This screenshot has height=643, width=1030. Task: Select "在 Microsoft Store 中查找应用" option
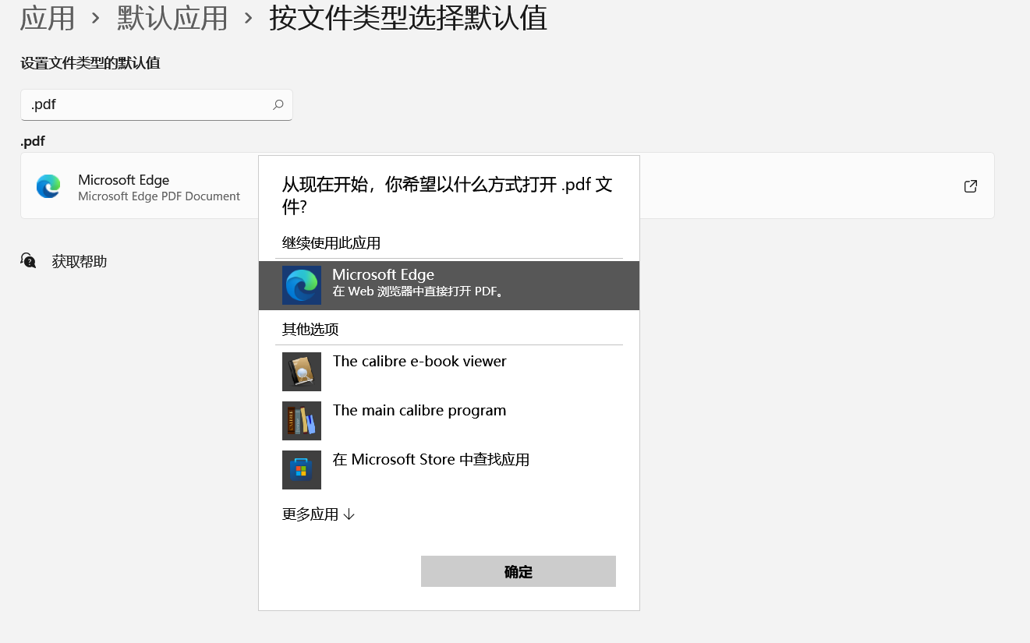(431, 460)
